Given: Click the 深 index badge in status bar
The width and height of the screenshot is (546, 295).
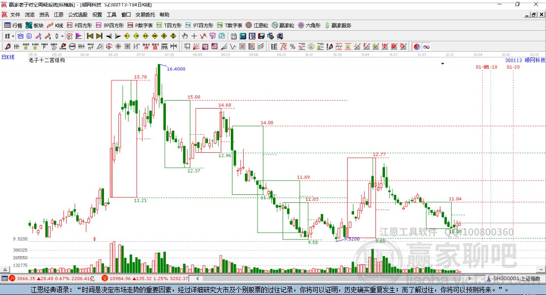Looking at the screenshot, I should click(105, 278).
